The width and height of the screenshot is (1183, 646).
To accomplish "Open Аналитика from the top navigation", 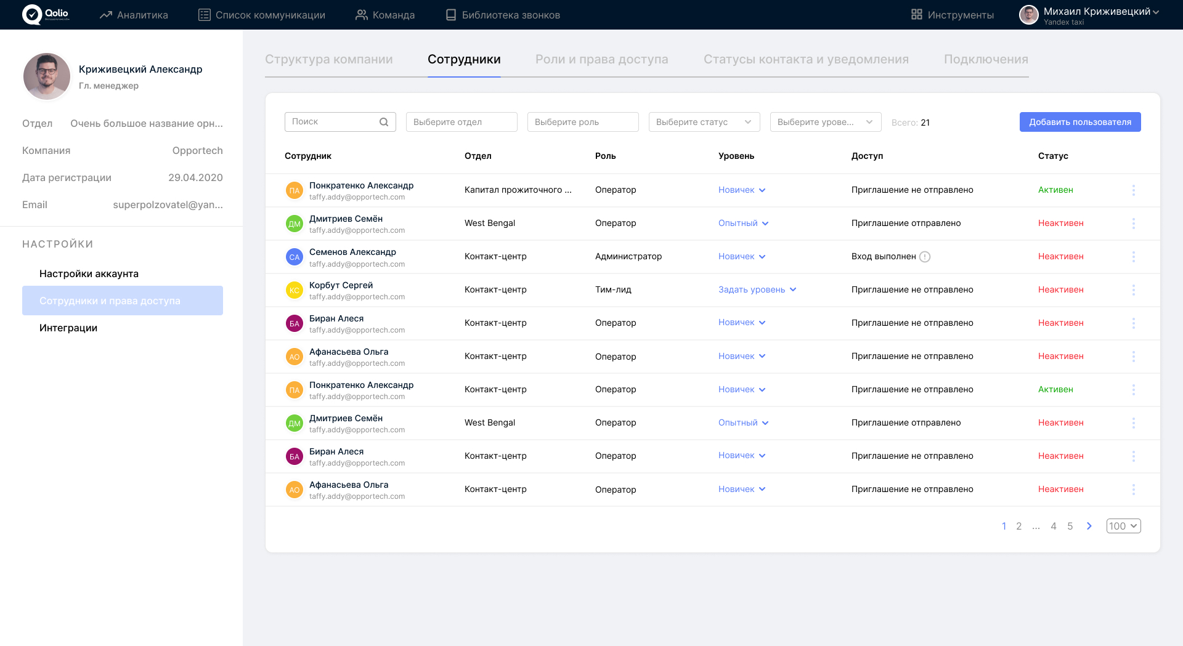I will (134, 15).
